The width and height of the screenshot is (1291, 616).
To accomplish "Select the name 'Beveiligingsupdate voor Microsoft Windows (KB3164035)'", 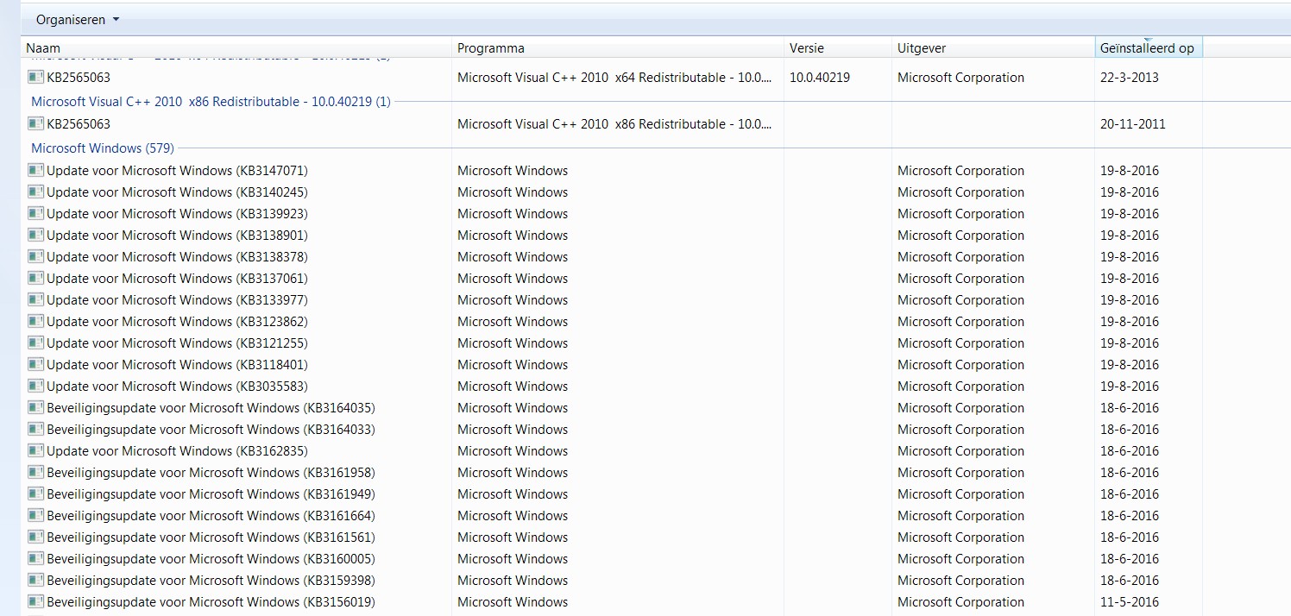I will [x=211, y=408].
